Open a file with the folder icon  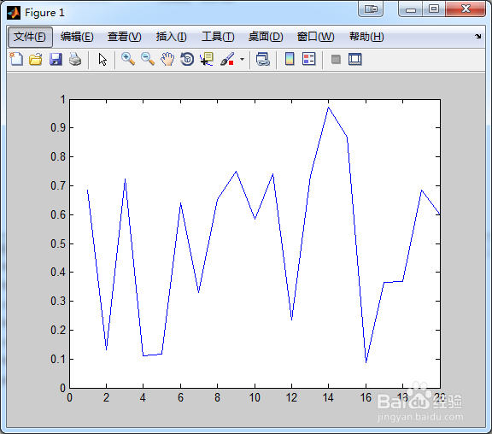coord(36,59)
